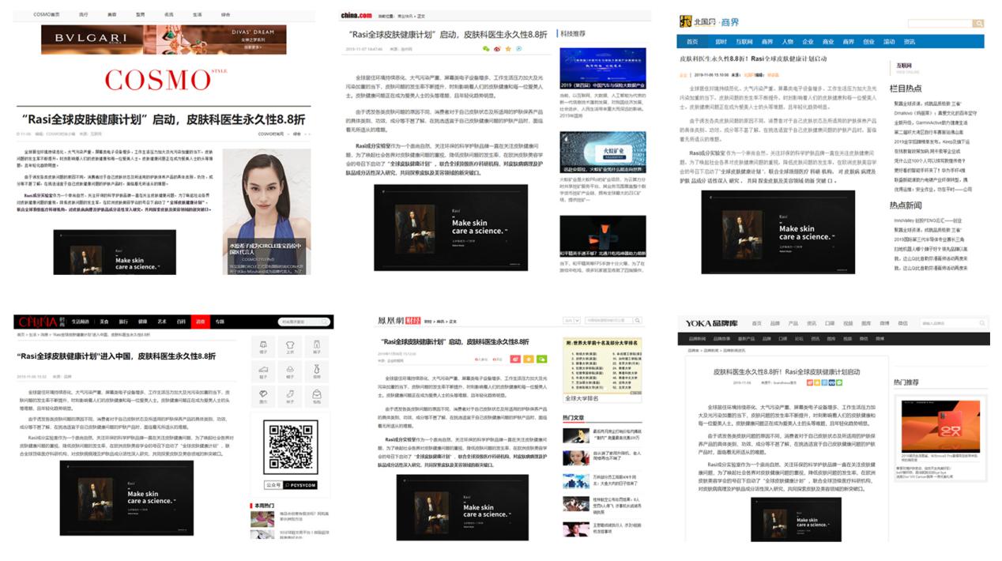Open the 栏目热点 section heading on 北国网

pyautogui.click(x=905, y=88)
